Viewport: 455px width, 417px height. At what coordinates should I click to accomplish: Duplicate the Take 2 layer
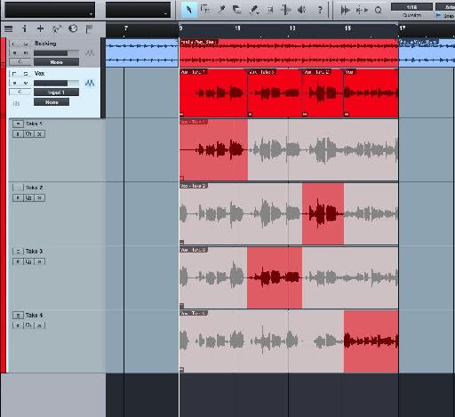(28, 197)
